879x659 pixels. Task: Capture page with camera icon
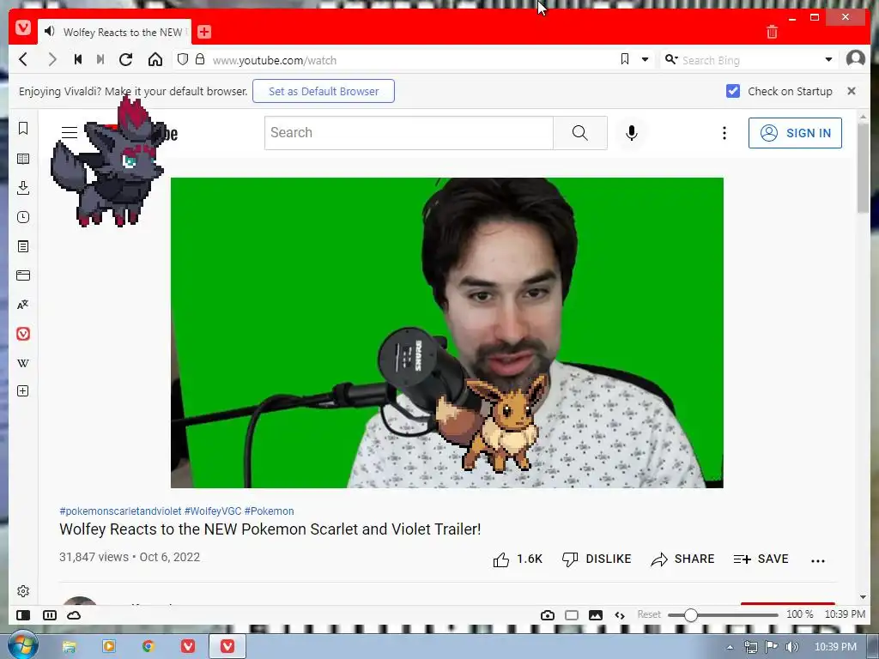click(548, 615)
